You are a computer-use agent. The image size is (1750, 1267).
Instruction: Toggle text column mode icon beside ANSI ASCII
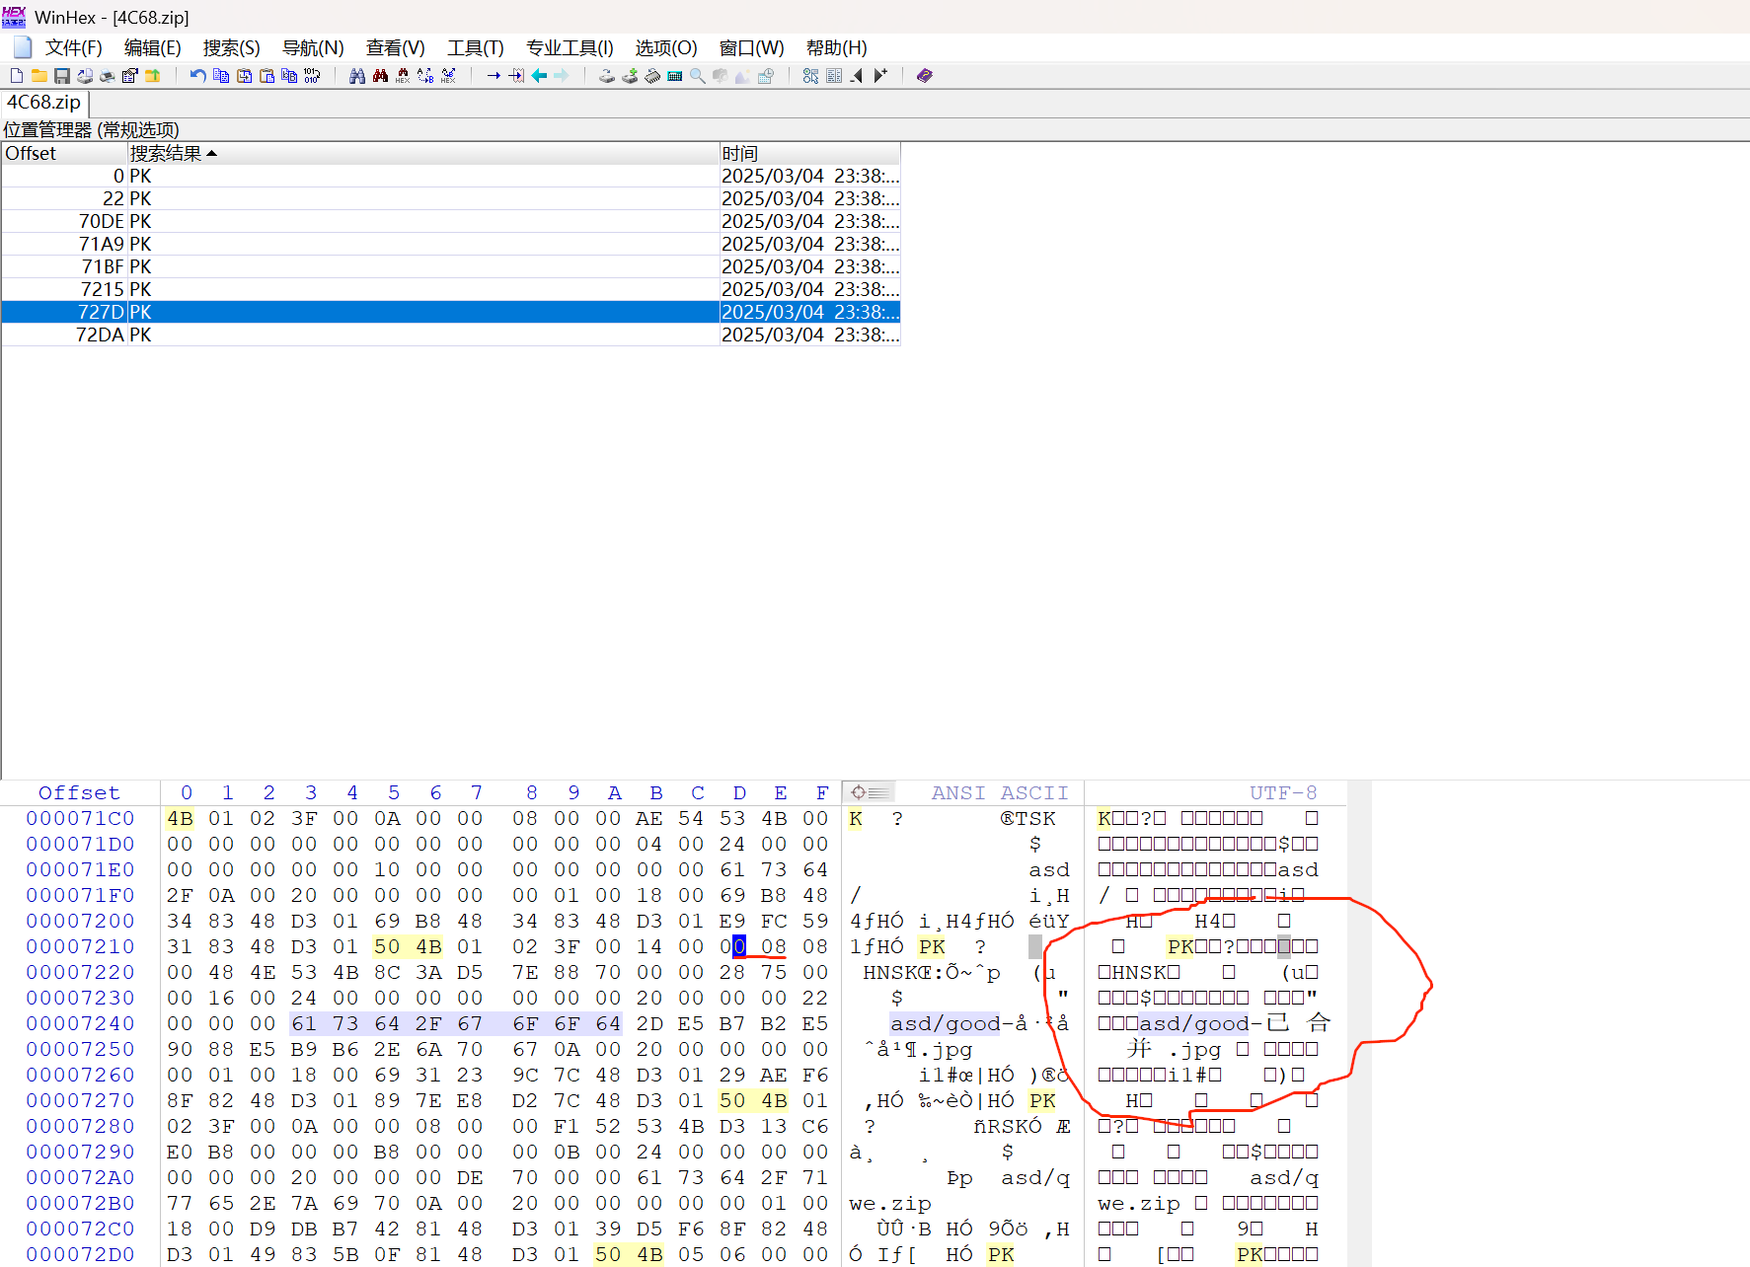(869, 792)
